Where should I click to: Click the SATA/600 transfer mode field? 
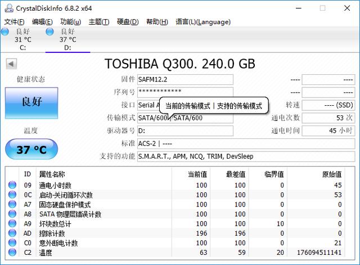[x=185, y=118]
